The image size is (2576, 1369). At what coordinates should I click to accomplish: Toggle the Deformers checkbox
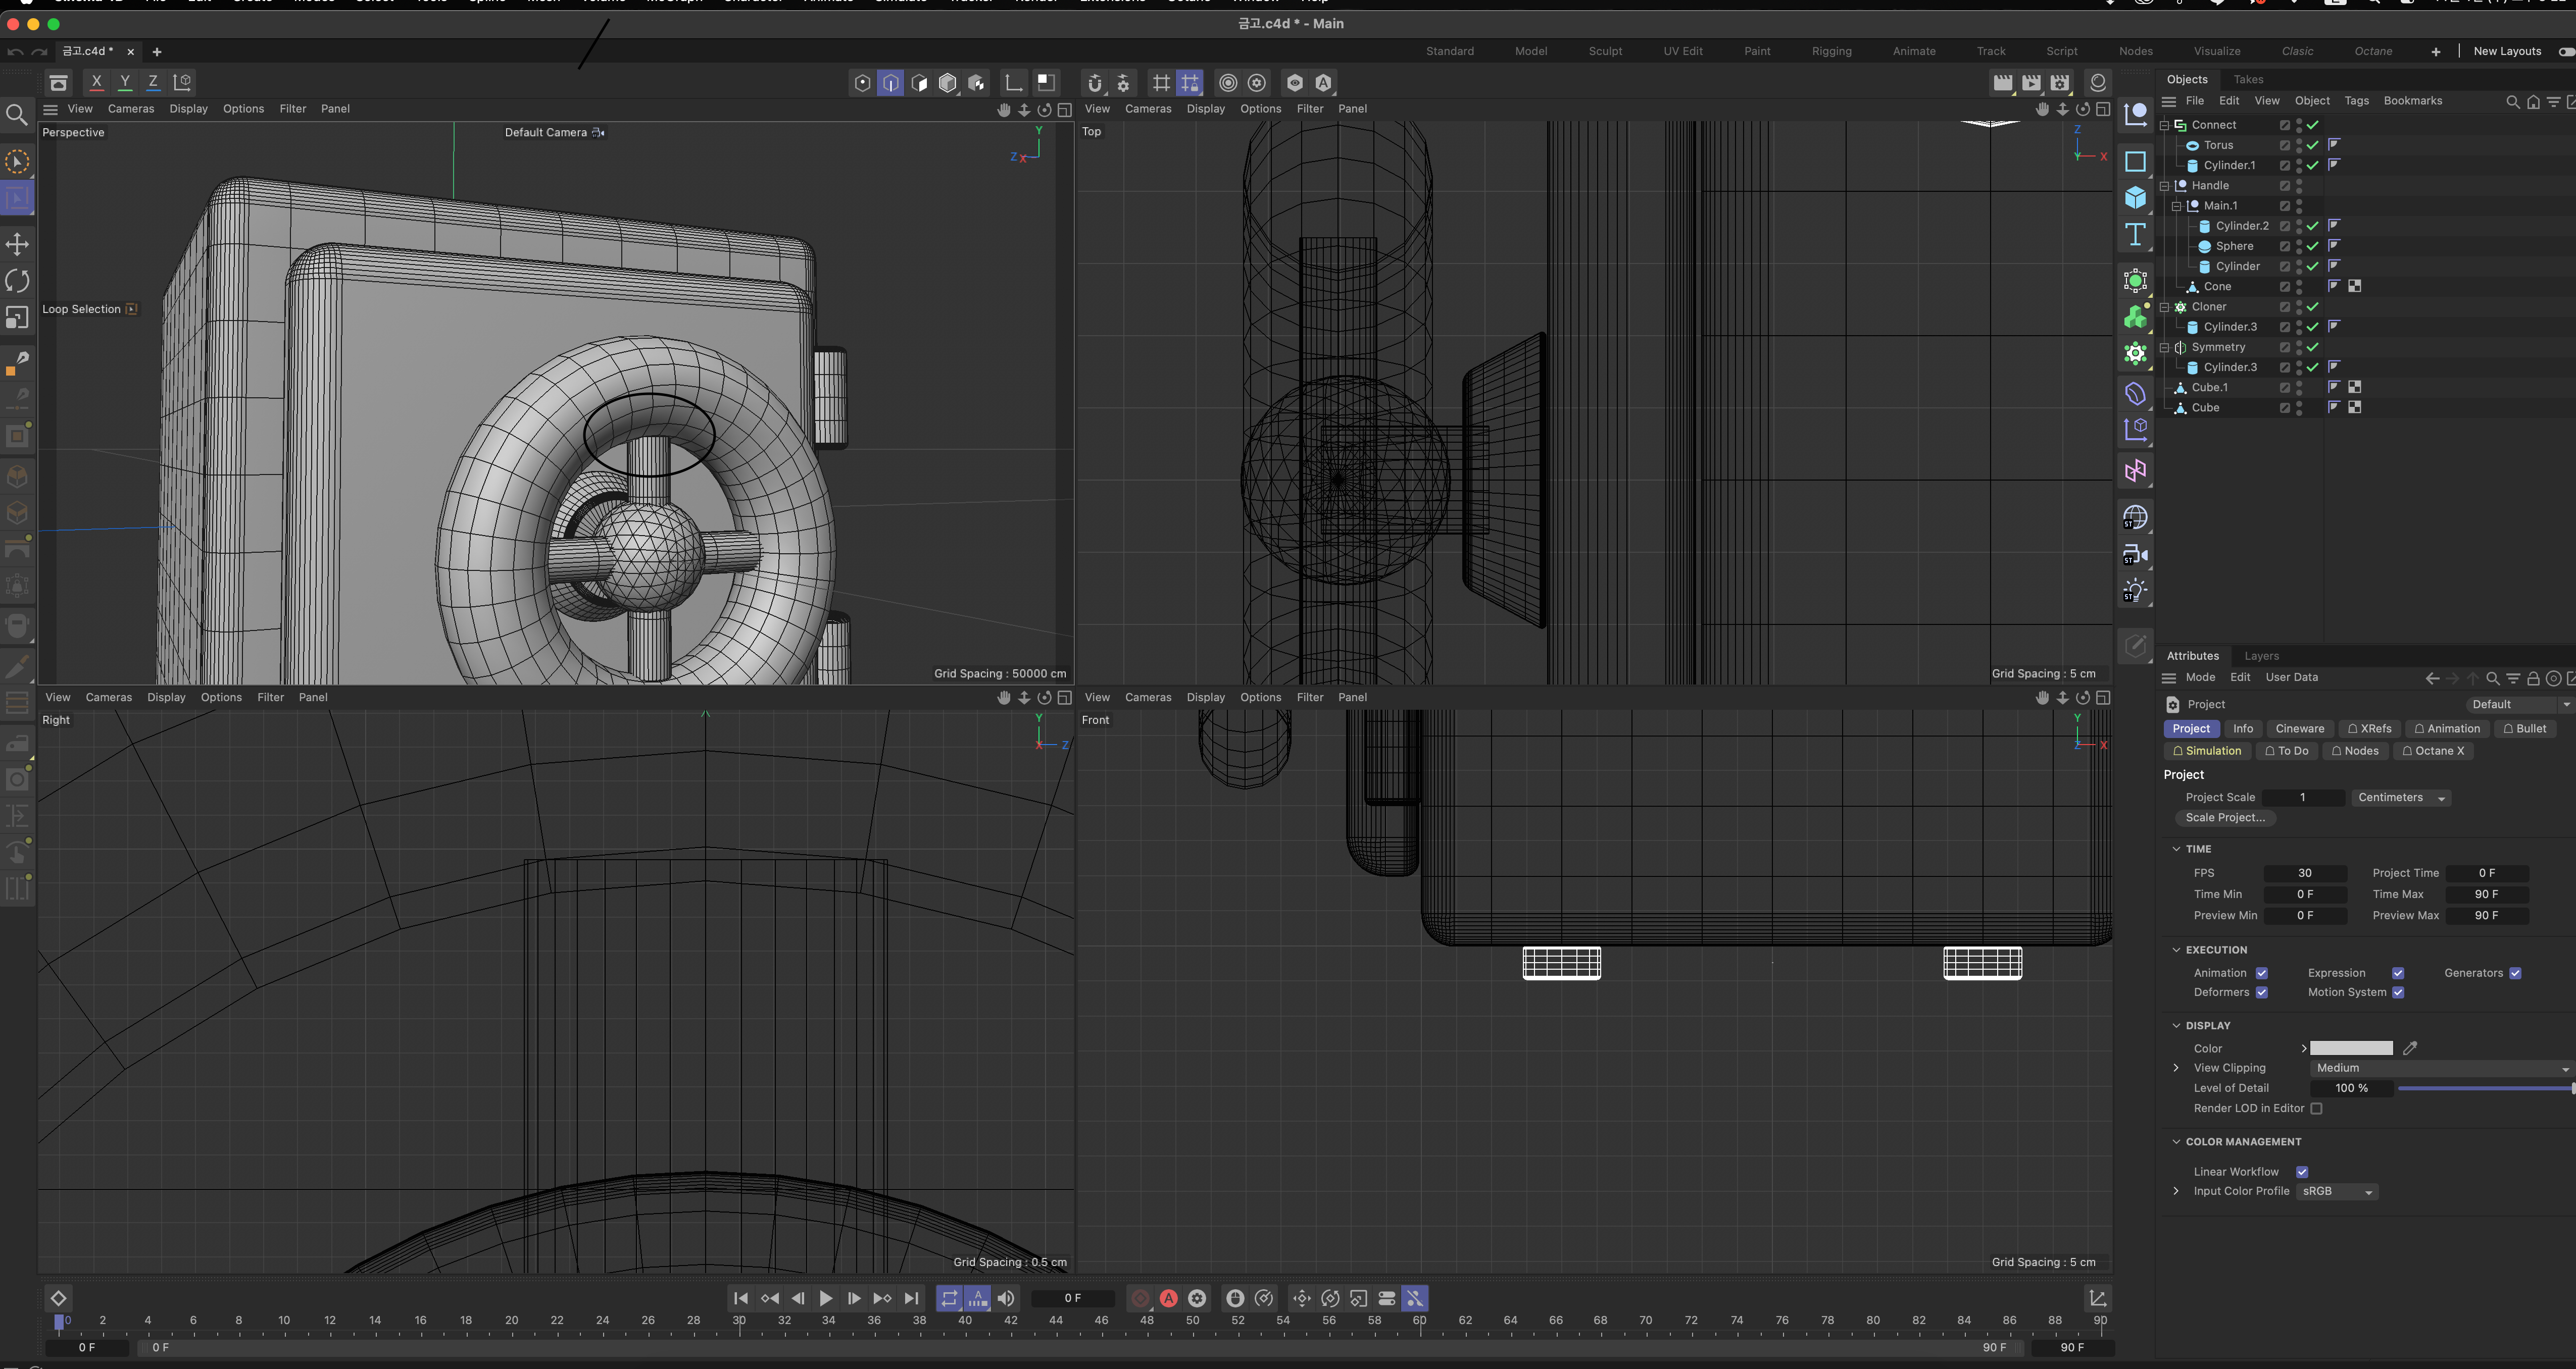point(2261,992)
